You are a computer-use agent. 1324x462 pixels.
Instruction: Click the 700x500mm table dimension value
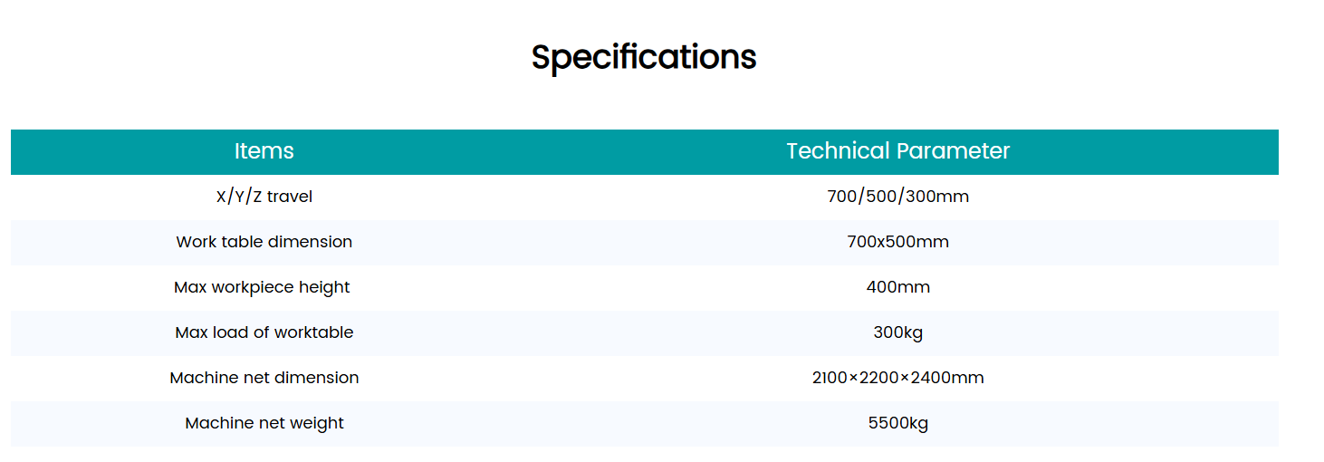tap(897, 242)
